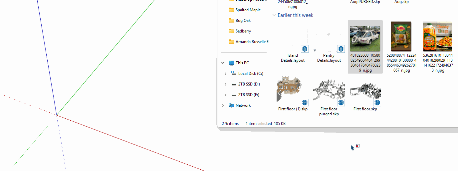
Task: Select the First floor (1).skp model
Action: pos(293,95)
